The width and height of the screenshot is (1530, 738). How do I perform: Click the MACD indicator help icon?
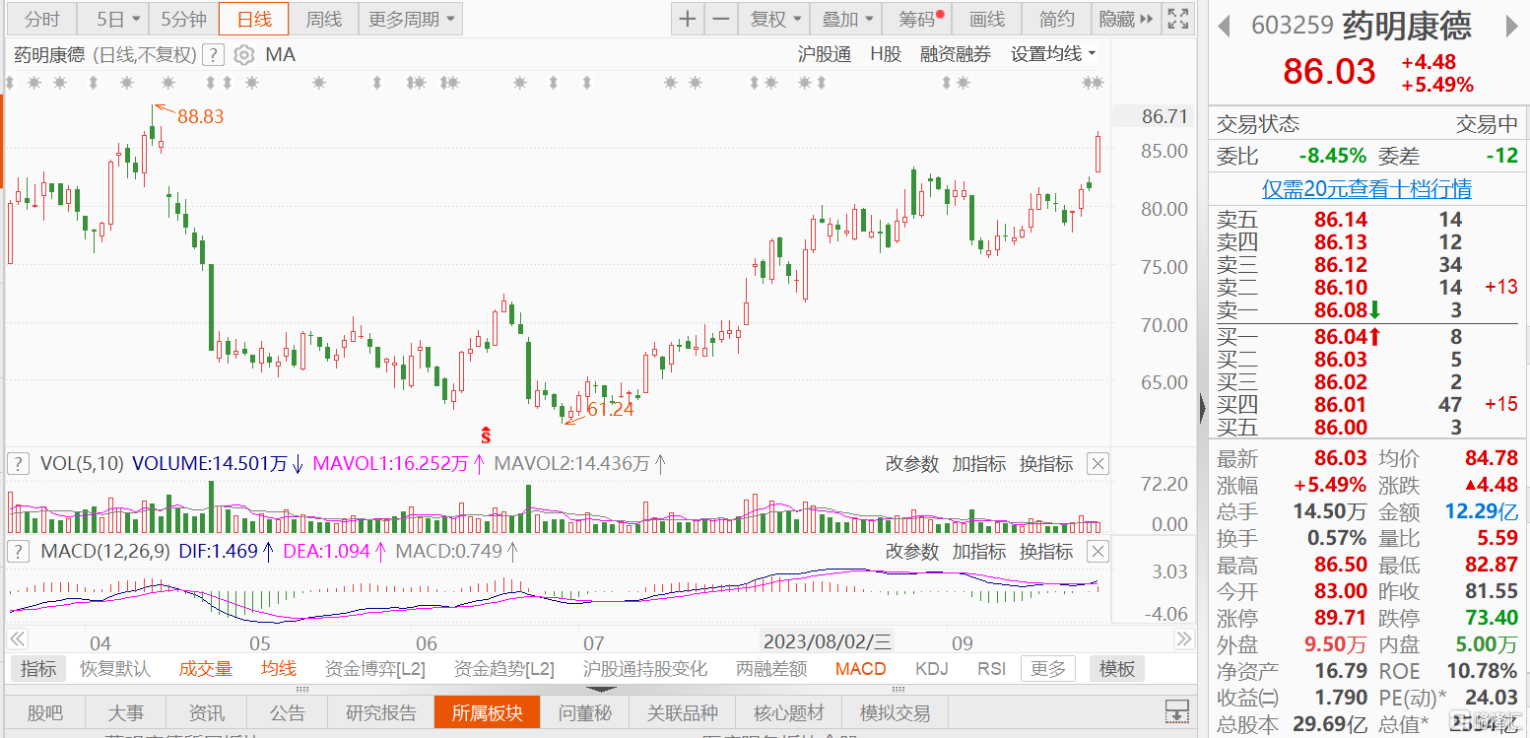point(18,552)
